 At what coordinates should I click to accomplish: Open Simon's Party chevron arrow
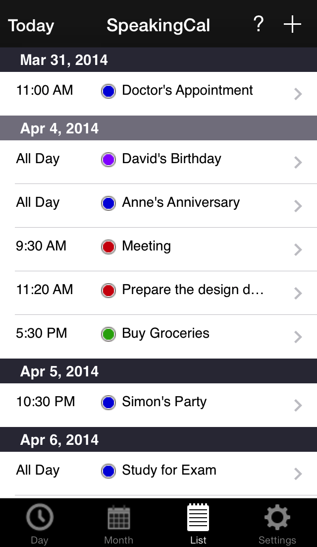tap(298, 405)
